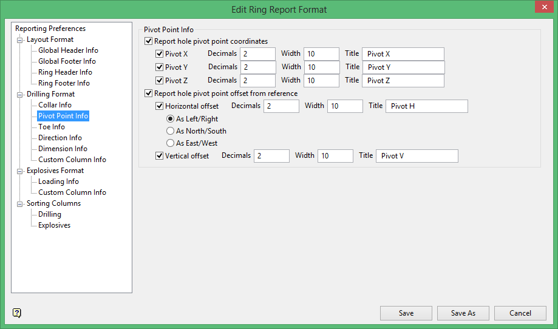Select Reporting Preferences root tree item

[x=50, y=29]
